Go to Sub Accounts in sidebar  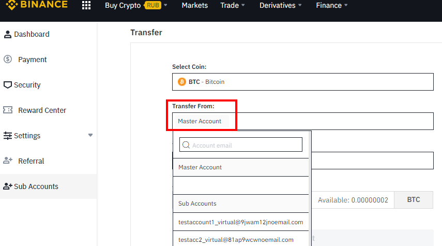point(36,186)
